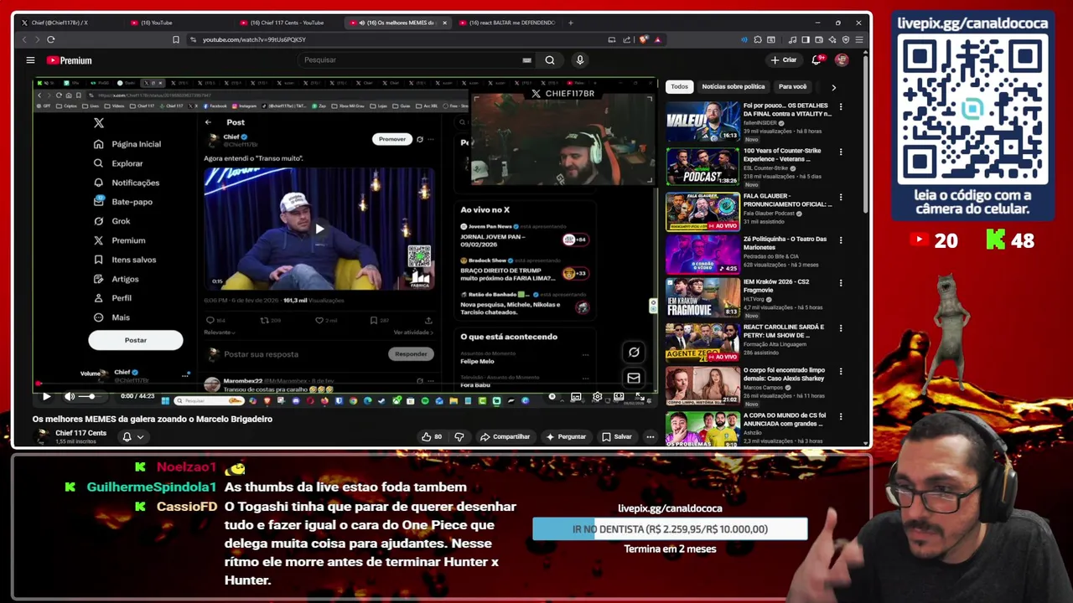Select the Para você chip
The width and height of the screenshot is (1073, 603).
(792, 86)
